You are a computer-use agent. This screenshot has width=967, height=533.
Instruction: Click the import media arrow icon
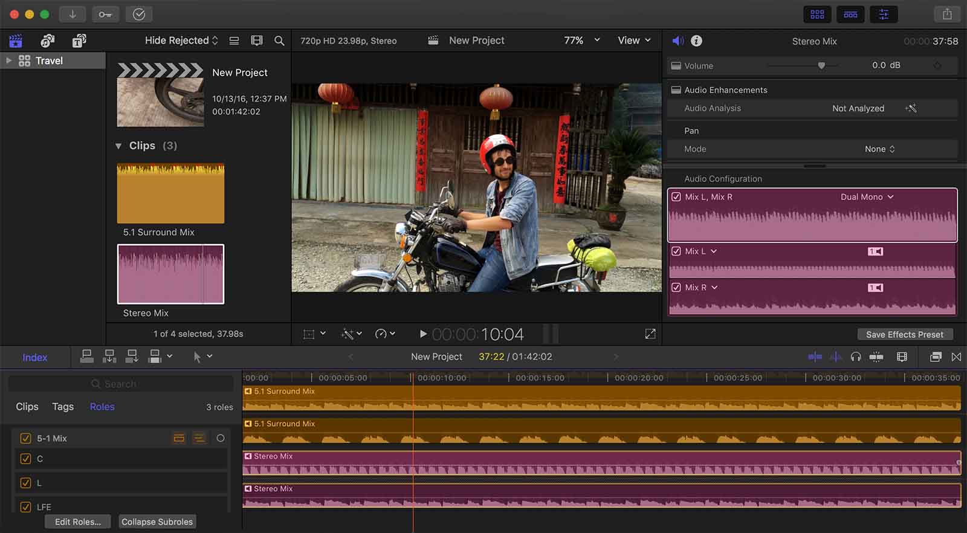coord(73,15)
